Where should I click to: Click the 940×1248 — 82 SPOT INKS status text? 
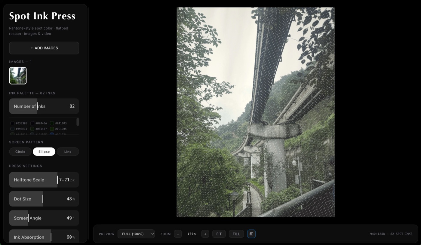pyautogui.click(x=391, y=234)
